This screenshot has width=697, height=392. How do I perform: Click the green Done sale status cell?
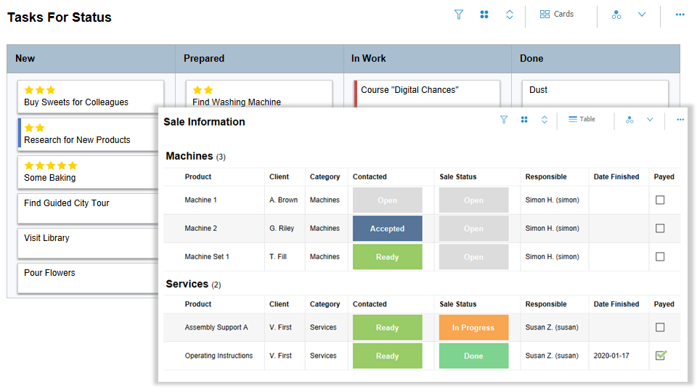point(473,356)
